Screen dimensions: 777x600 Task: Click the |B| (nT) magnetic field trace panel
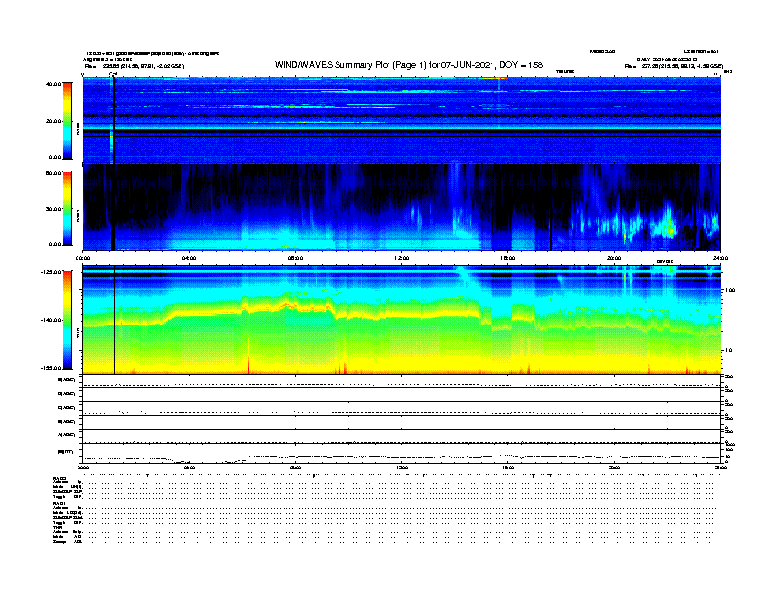point(402,453)
